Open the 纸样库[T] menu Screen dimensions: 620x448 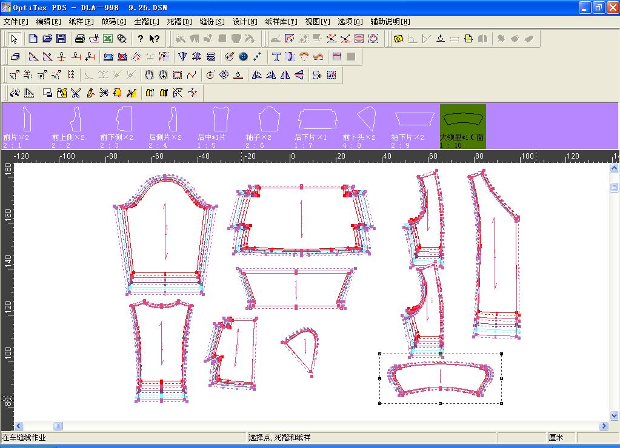click(x=281, y=22)
